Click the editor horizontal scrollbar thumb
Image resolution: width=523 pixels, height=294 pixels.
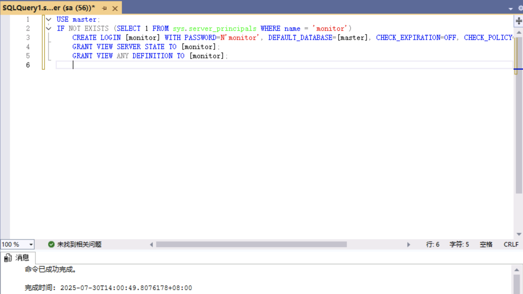click(x=251, y=244)
